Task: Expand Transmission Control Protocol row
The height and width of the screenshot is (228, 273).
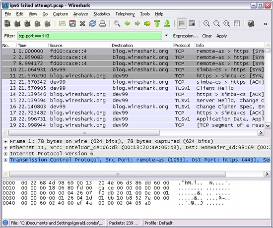Action: (x=5, y=160)
